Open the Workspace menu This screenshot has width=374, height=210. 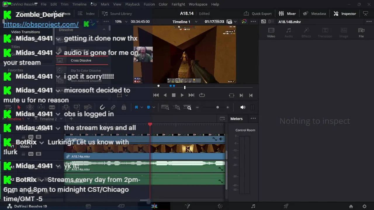[x=198, y=4]
